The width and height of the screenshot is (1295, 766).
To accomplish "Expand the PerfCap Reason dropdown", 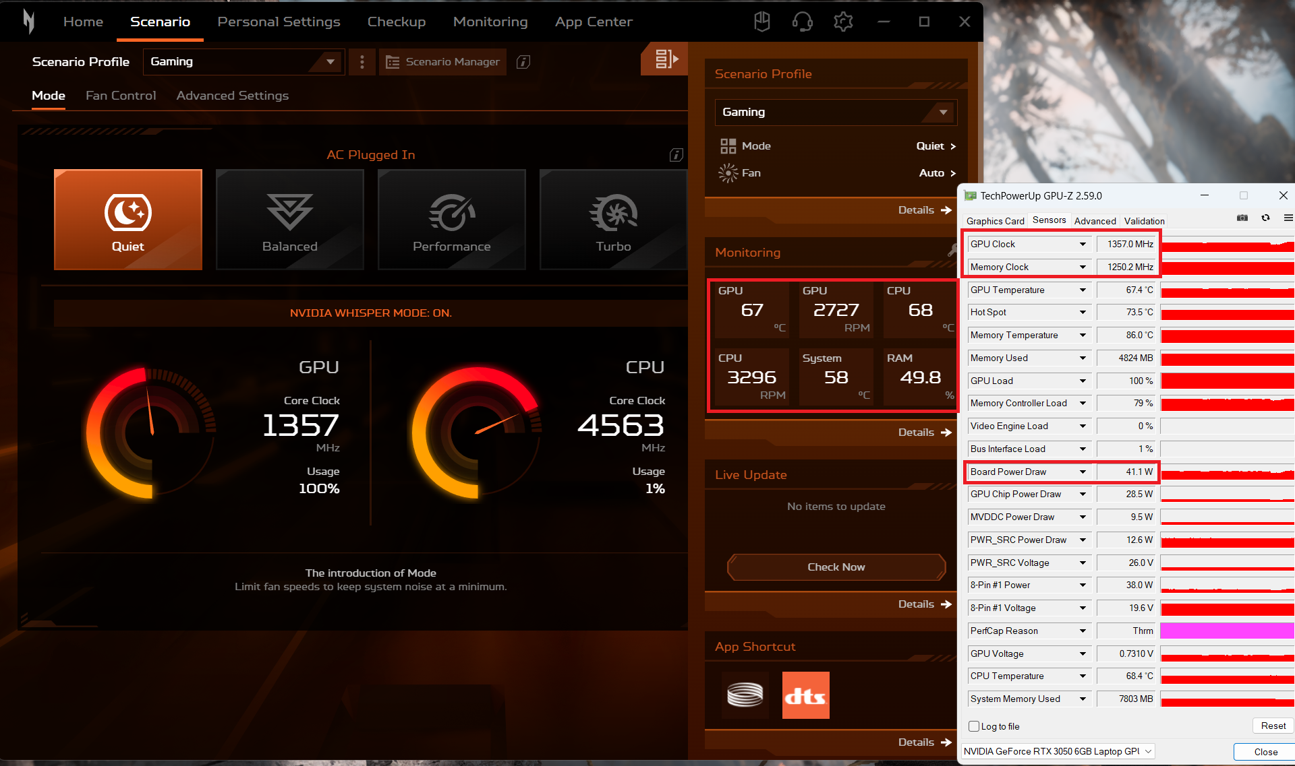I will (1083, 631).
